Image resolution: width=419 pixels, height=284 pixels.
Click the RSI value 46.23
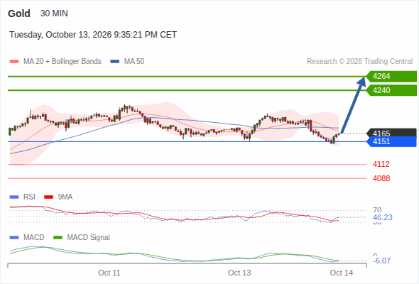point(383,217)
